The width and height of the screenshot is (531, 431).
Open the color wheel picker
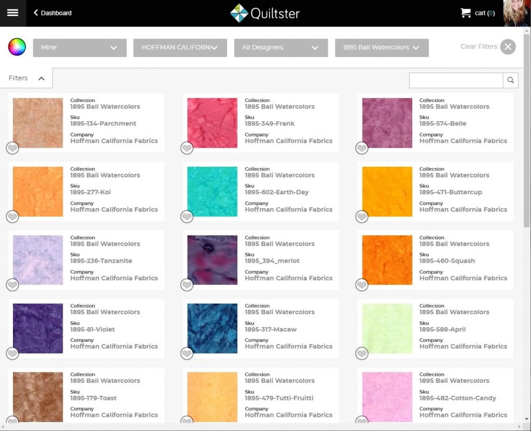pos(17,47)
